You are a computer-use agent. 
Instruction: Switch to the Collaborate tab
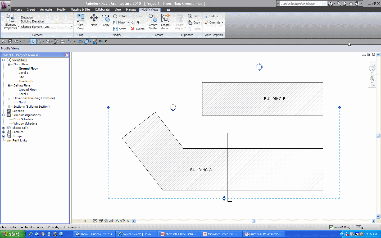pos(102,10)
